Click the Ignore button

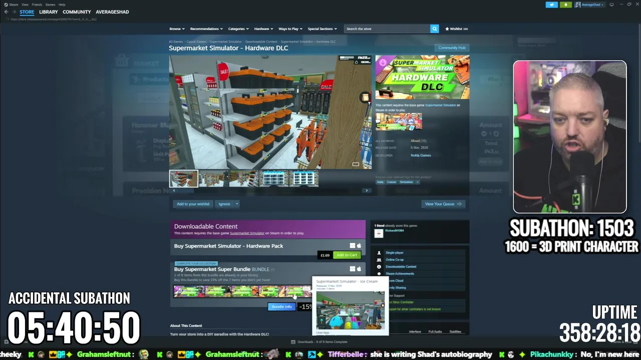[224, 204]
